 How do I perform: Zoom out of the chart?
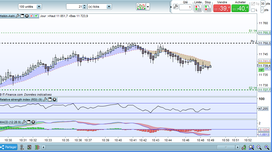[x=259, y=147]
